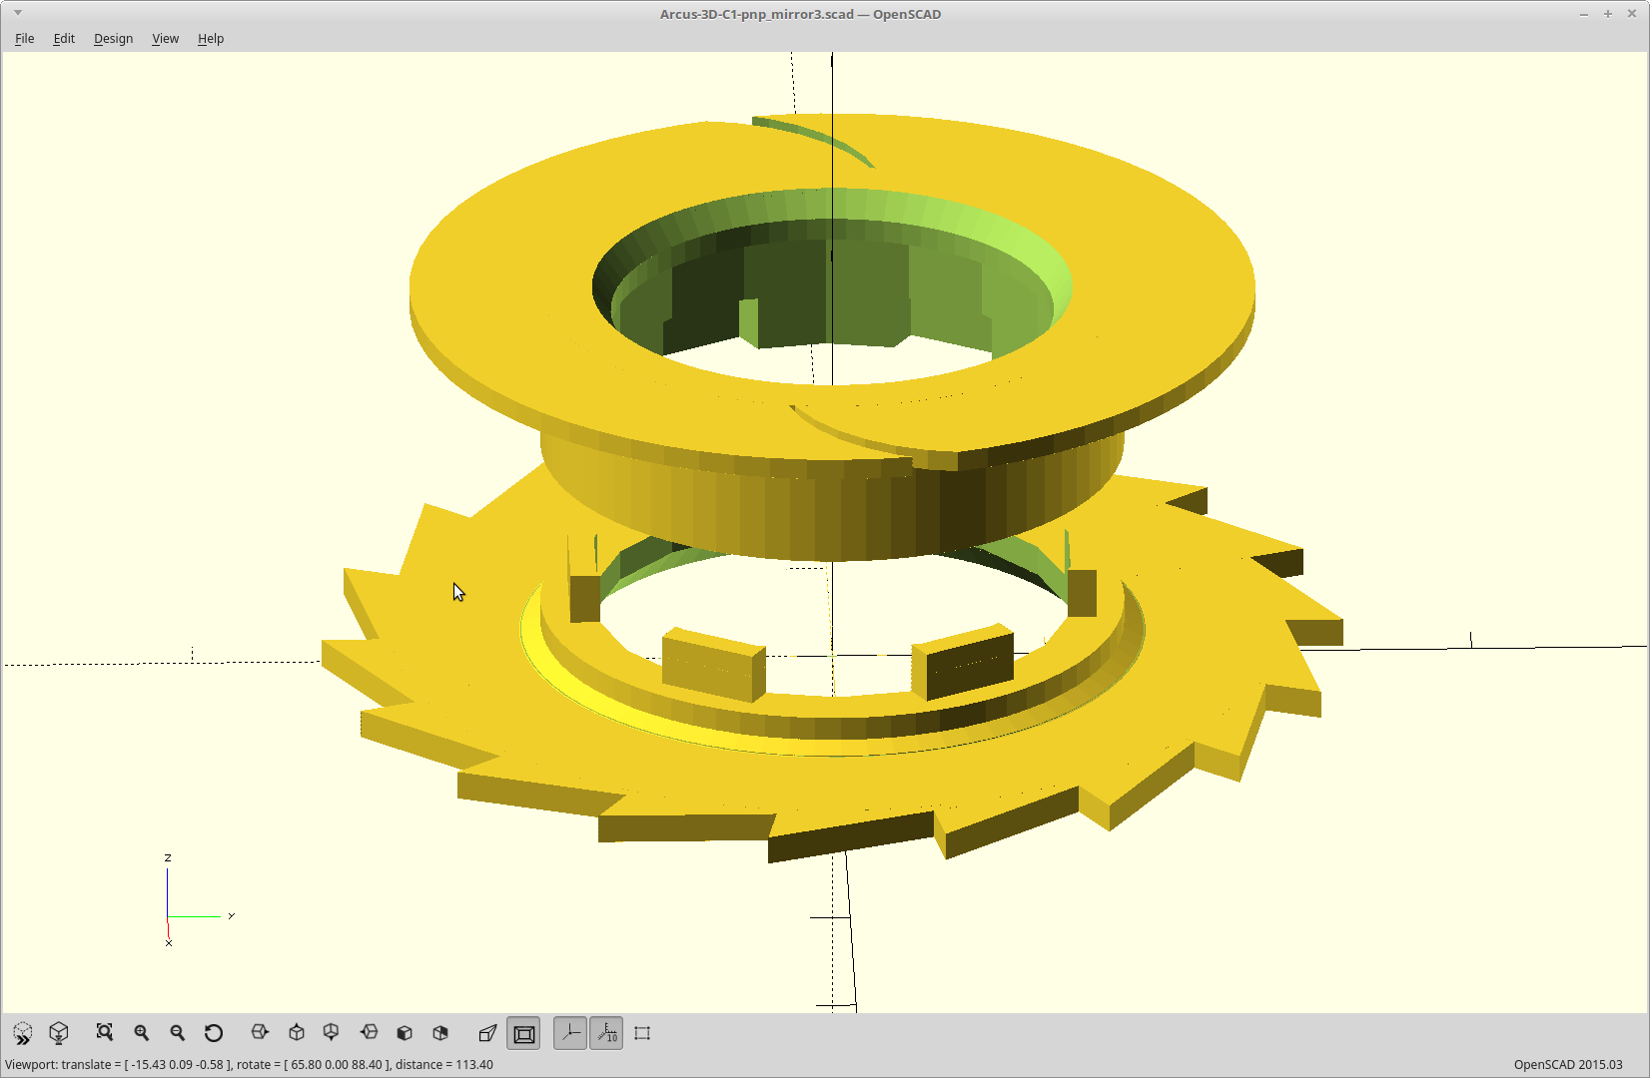Open window menu arrow in title bar

click(18, 13)
